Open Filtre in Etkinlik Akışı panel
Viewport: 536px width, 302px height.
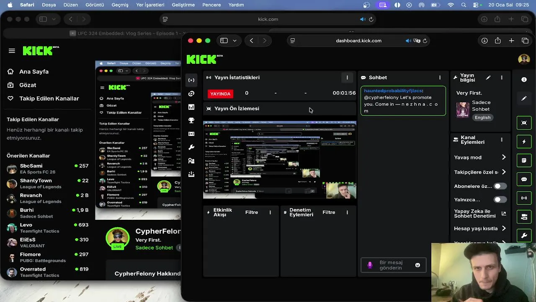click(x=252, y=212)
